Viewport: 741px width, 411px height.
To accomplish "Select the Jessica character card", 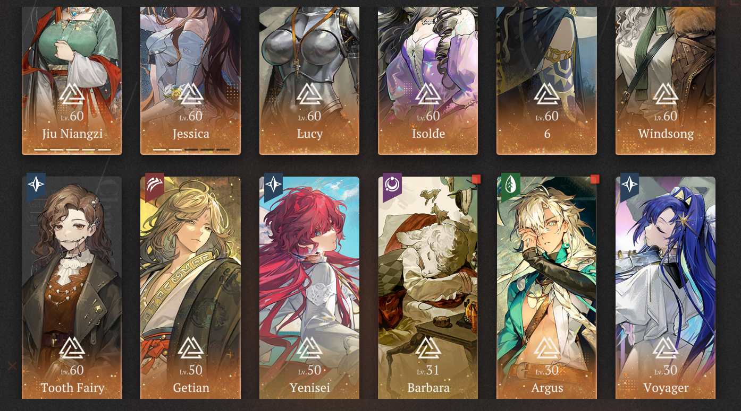I will pyautogui.click(x=190, y=80).
